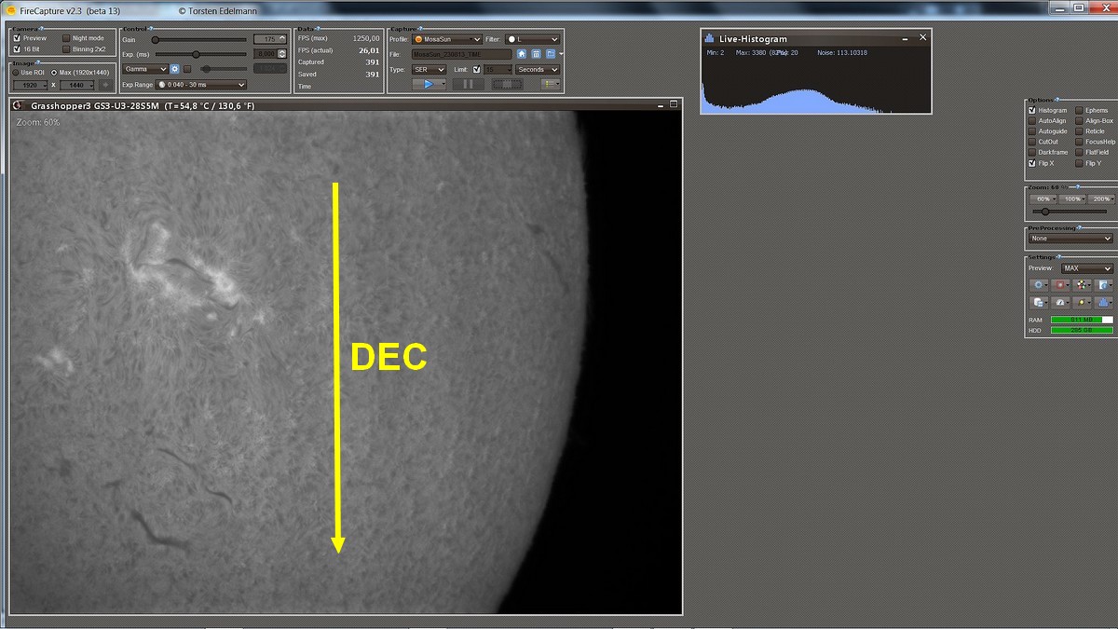Open the file copy settings icon
Viewport: 1118px width, 629px height.
click(1040, 303)
